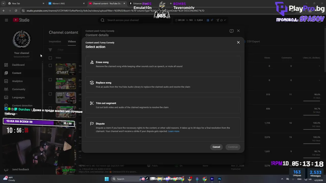Open Content detection in the sidebar

[22, 105]
